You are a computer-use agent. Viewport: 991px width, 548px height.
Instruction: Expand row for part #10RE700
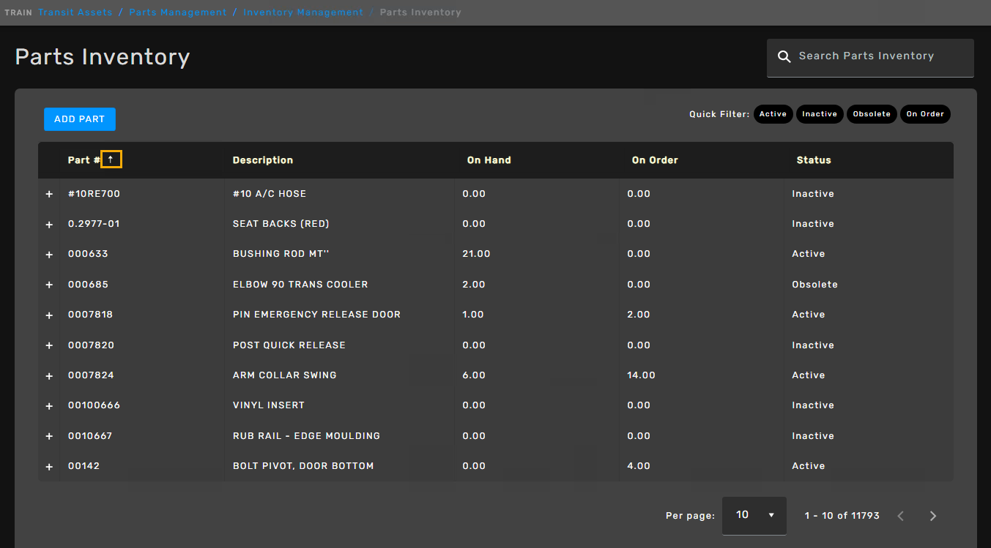[x=49, y=194]
